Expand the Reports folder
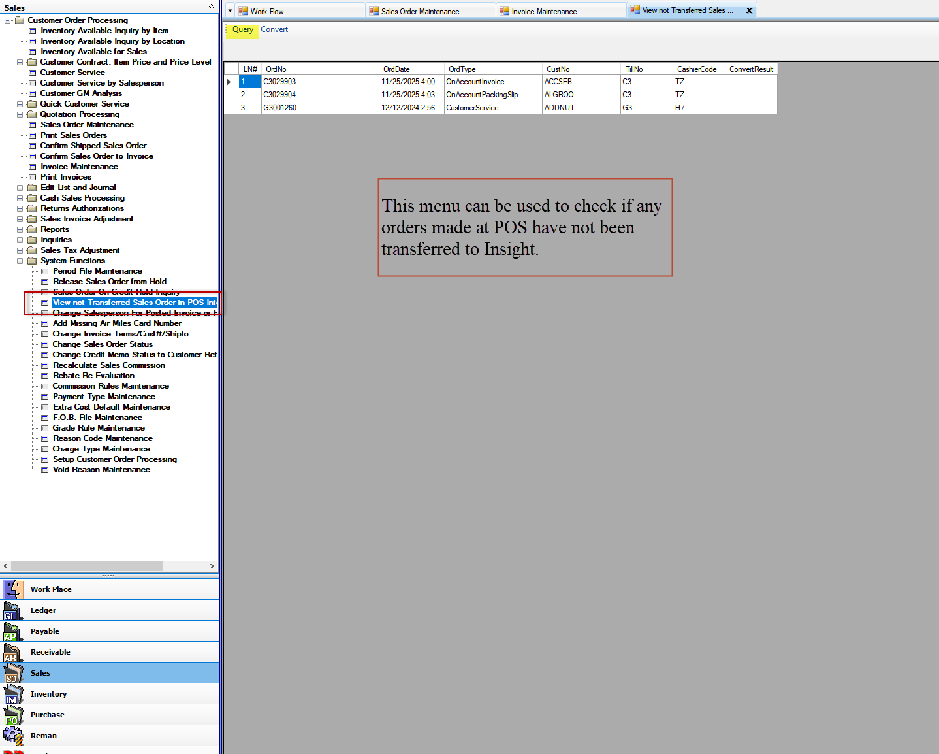Image resolution: width=939 pixels, height=754 pixels. [x=20, y=229]
